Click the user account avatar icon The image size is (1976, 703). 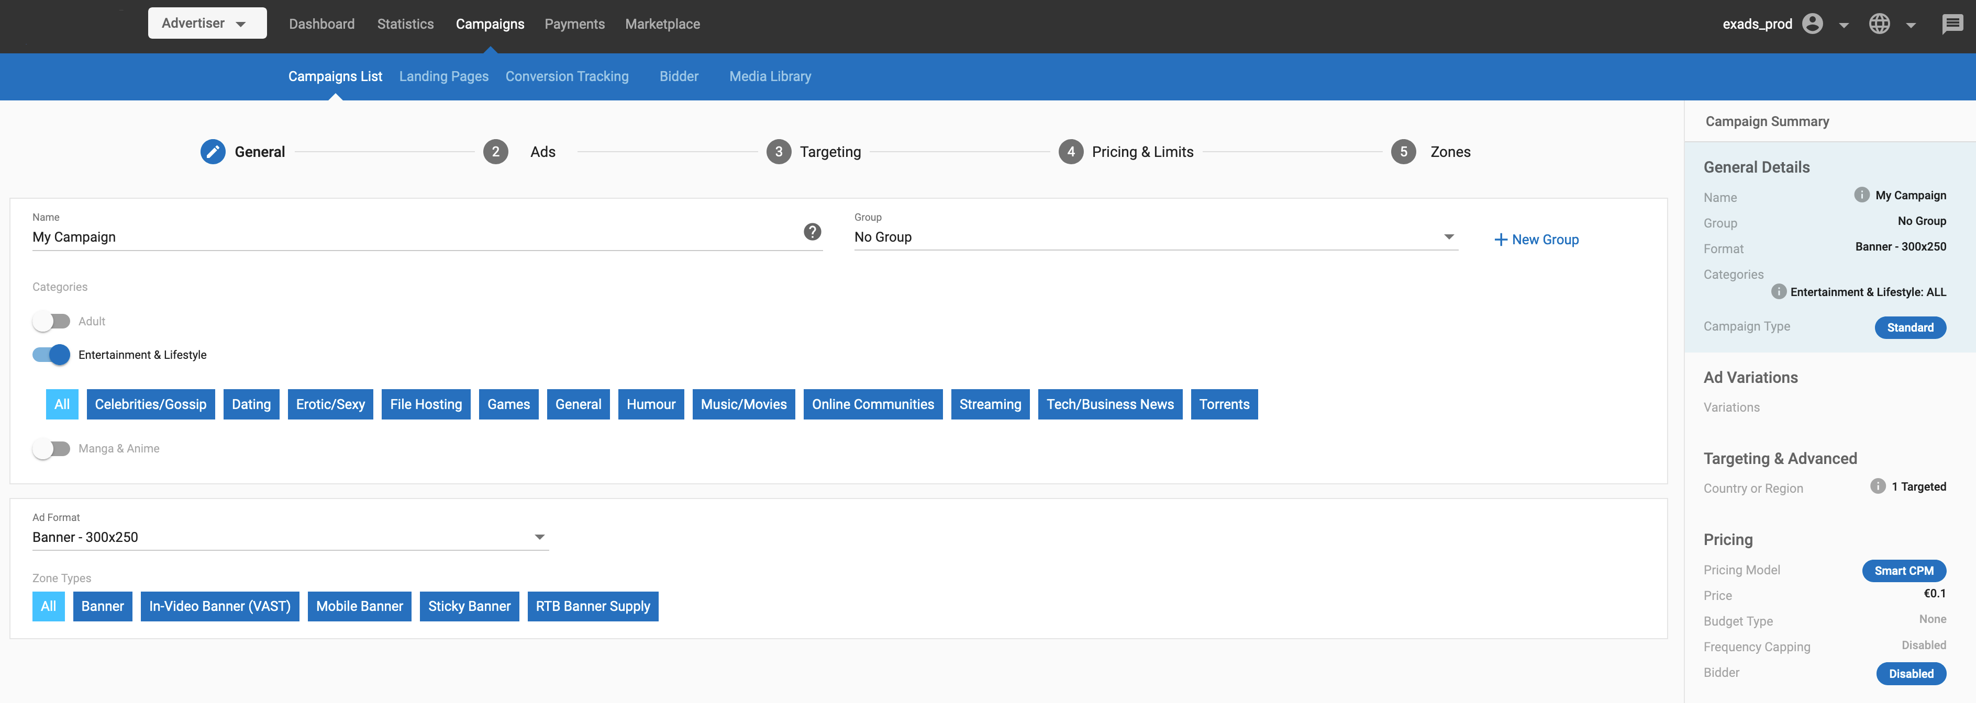1812,24
